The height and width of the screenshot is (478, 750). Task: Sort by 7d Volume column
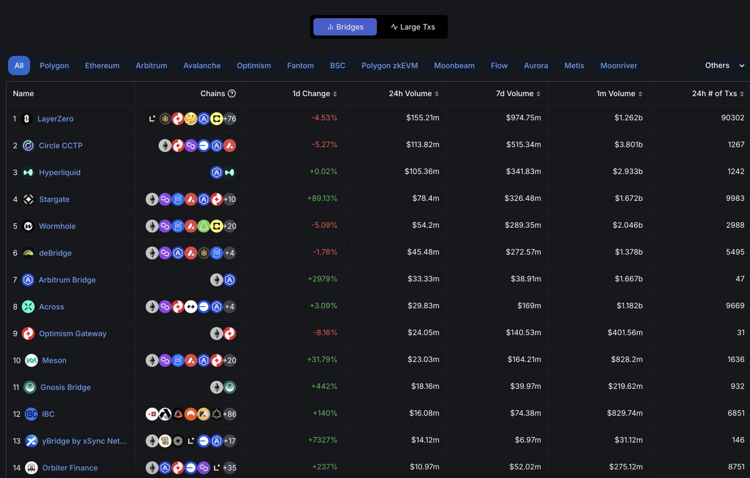coord(518,94)
